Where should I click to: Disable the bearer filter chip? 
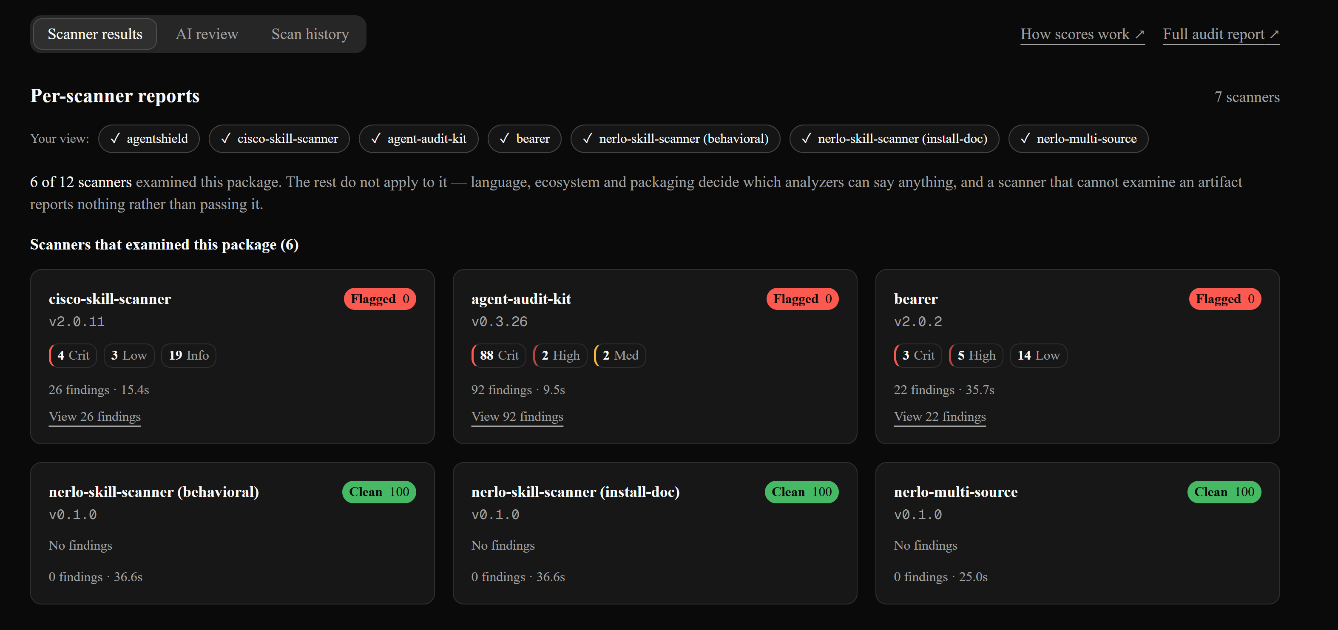(x=524, y=139)
